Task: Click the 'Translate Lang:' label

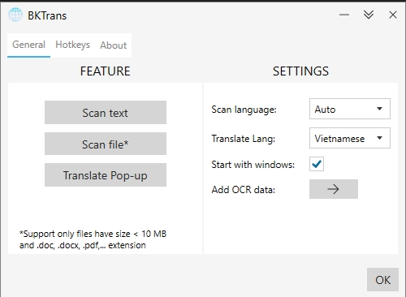Action: pyautogui.click(x=244, y=139)
